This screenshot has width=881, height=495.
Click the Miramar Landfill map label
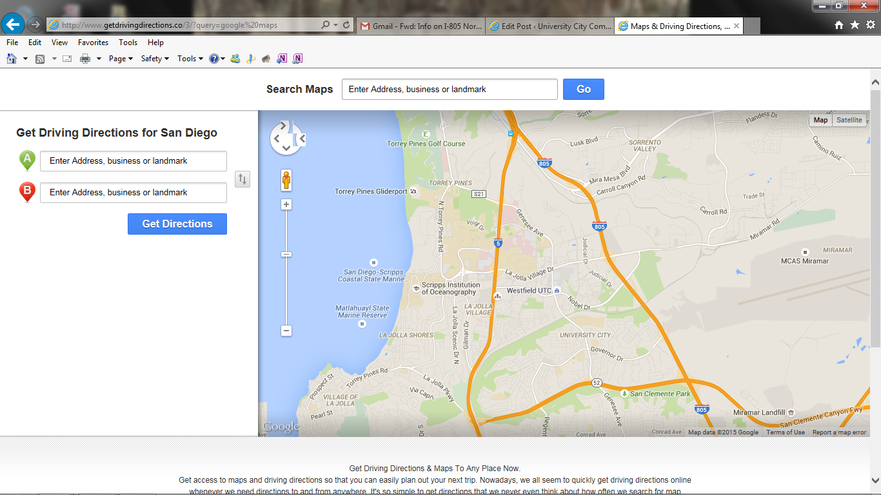(x=759, y=412)
